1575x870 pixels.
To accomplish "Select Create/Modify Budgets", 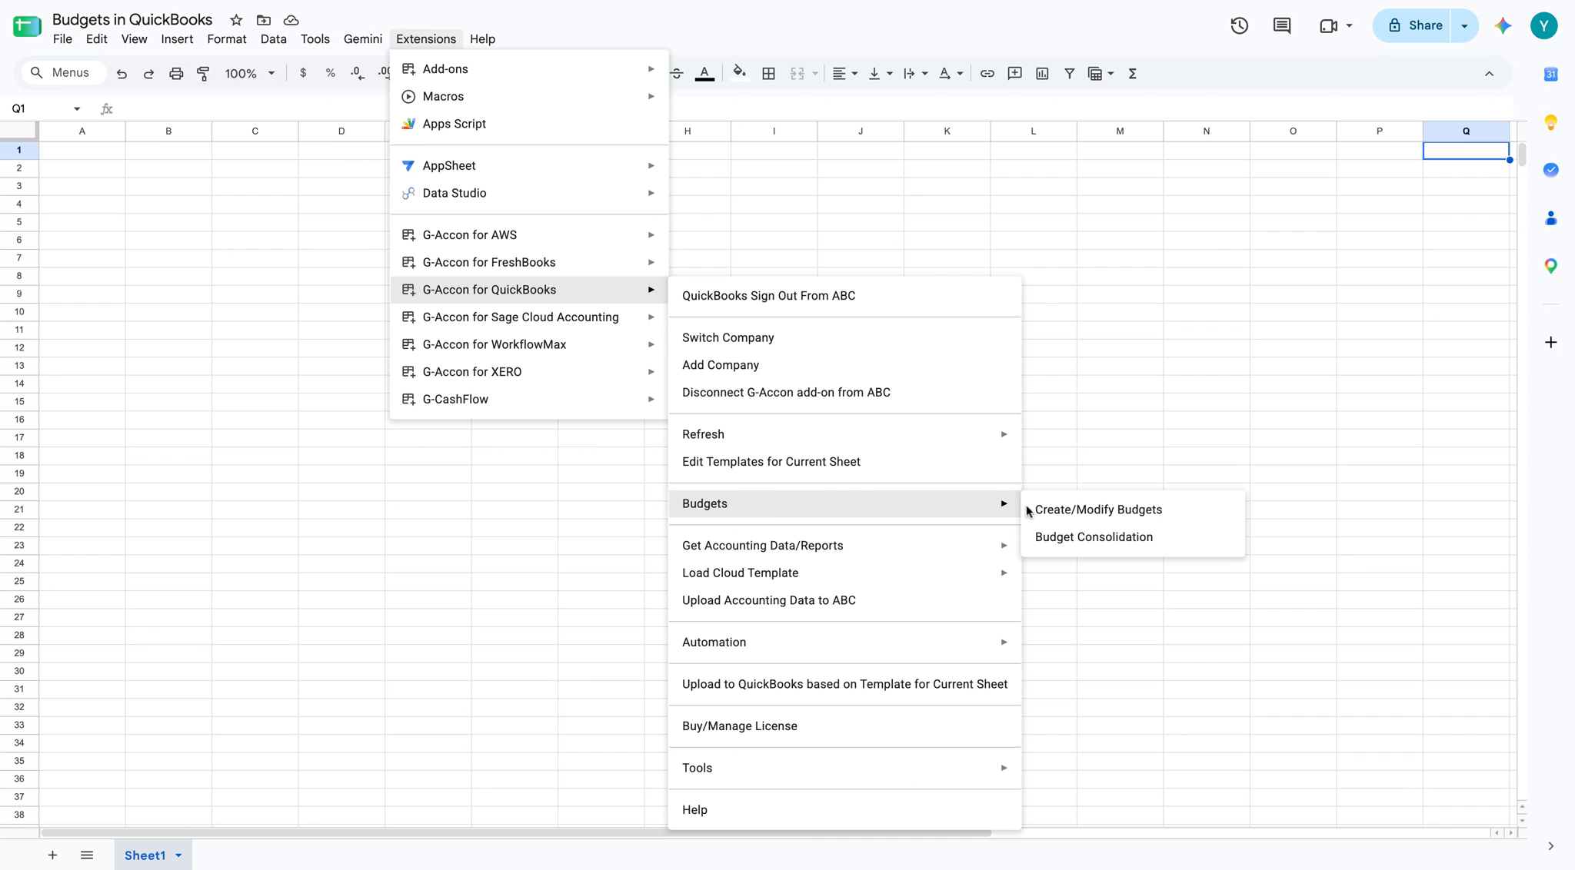I will pos(1133,510).
